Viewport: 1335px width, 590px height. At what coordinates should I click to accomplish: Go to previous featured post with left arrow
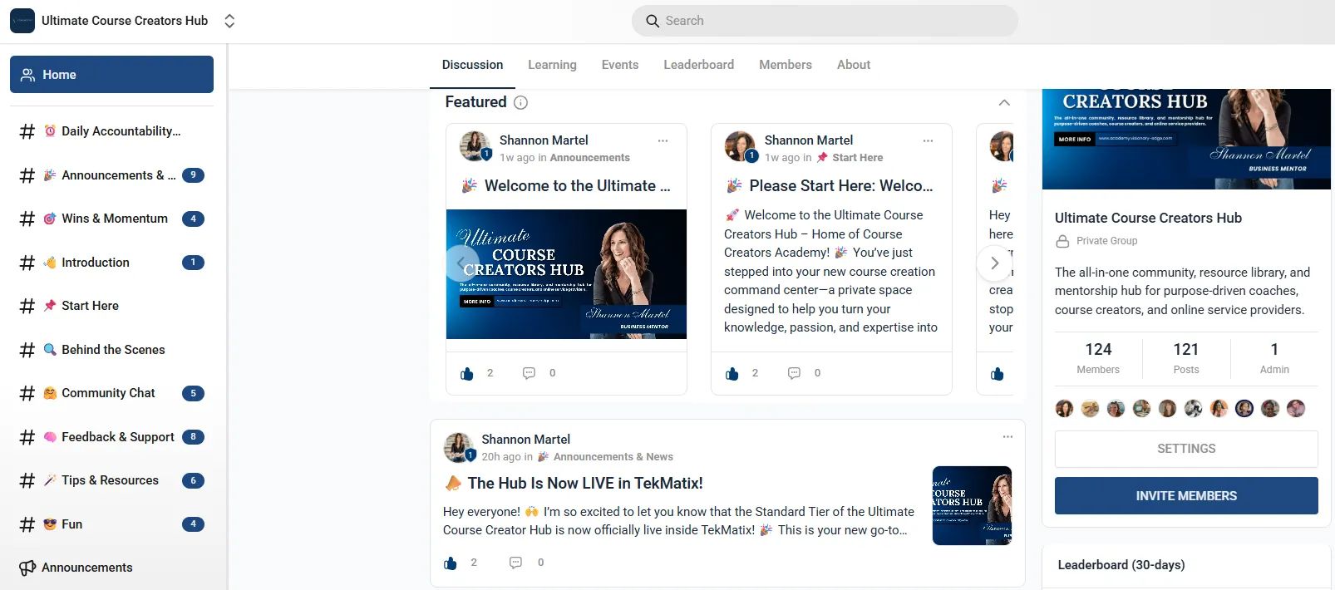pos(462,263)
